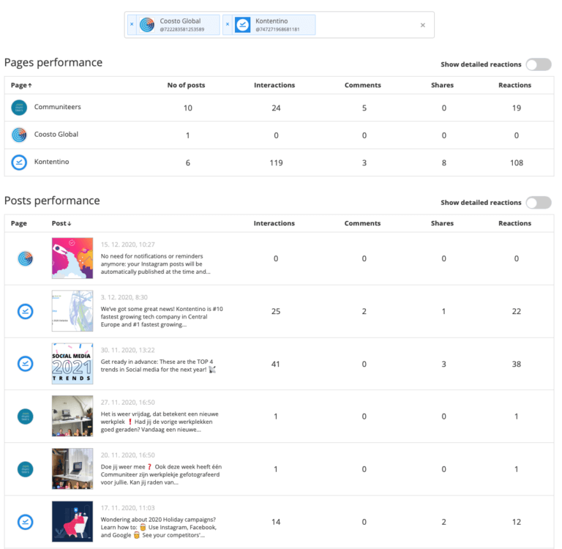Sort posts by Interactions column header
Viewport: 562px width, 549px height.
[274, 223]
